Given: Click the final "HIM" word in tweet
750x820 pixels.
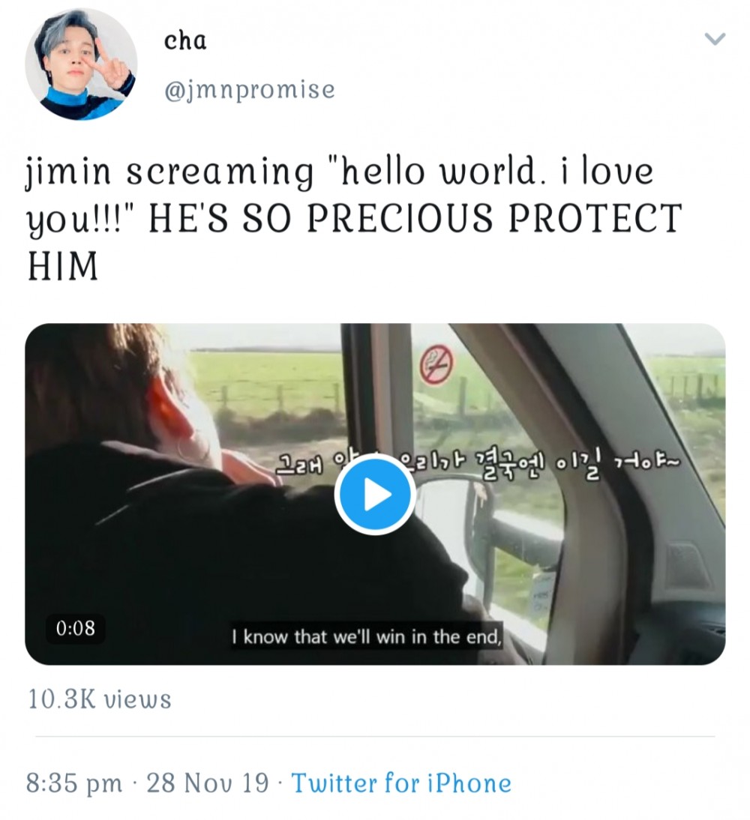Looking at the screenshot, I should coord(63,266).
